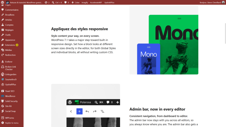The image size is (226, 127).
Task: Click the Médias library icon
Action: [x=3, y=50]
